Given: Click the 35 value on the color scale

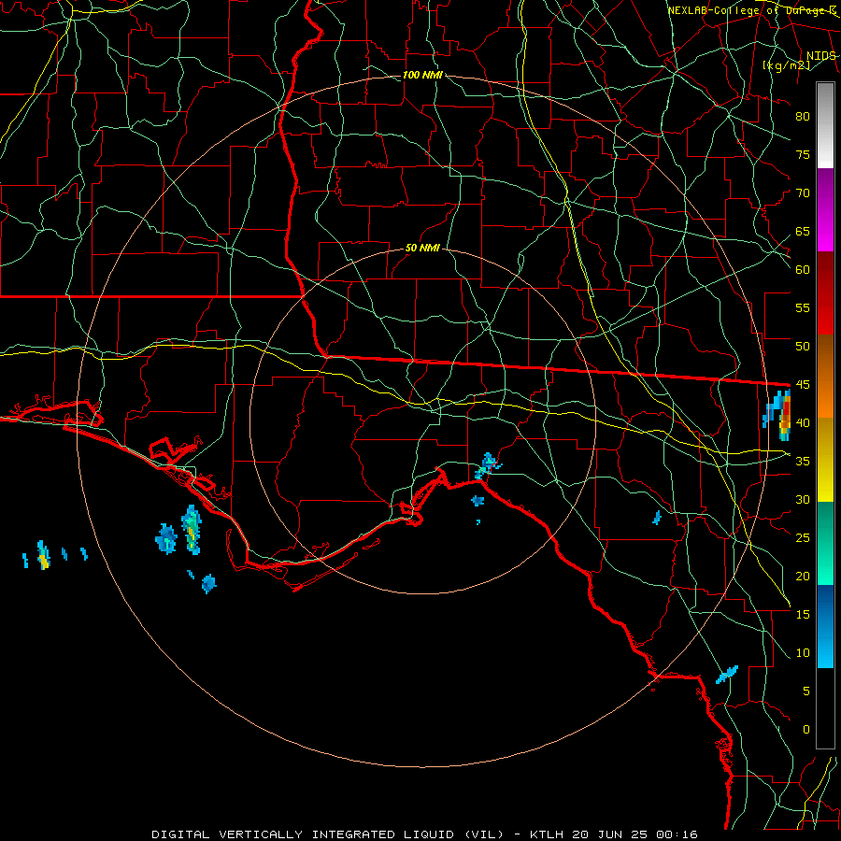Looking at the screenshot, I should click(x=803, y=462).
